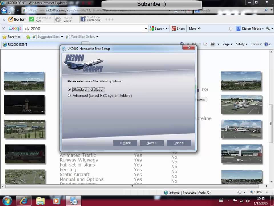
Task: Expand the Search button dropdown arrow
Action: (166, 29)
